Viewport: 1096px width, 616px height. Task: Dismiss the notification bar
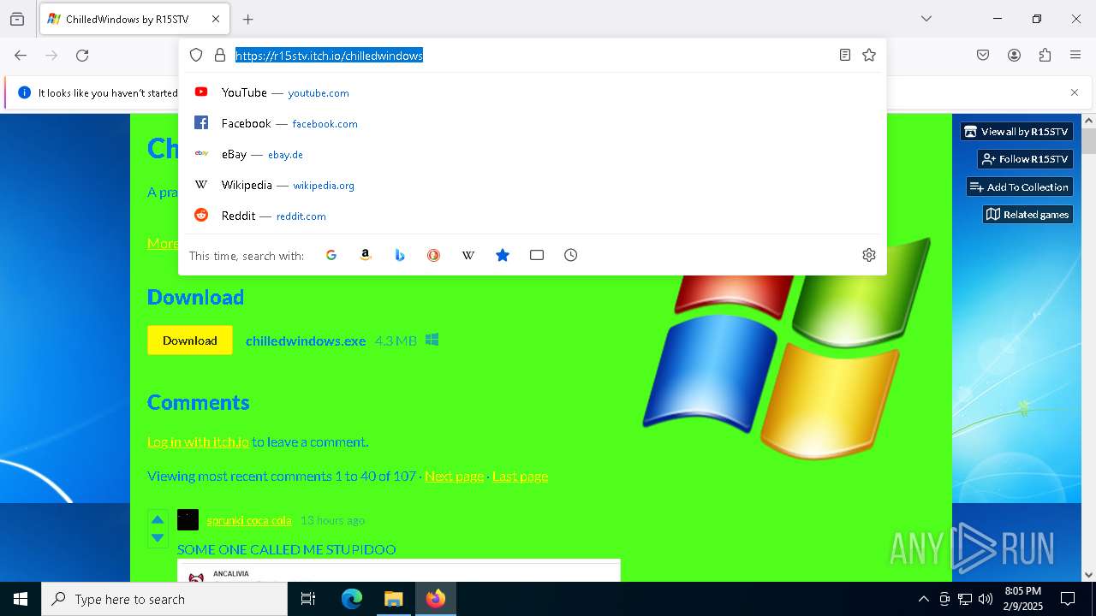coord(1075,92)
